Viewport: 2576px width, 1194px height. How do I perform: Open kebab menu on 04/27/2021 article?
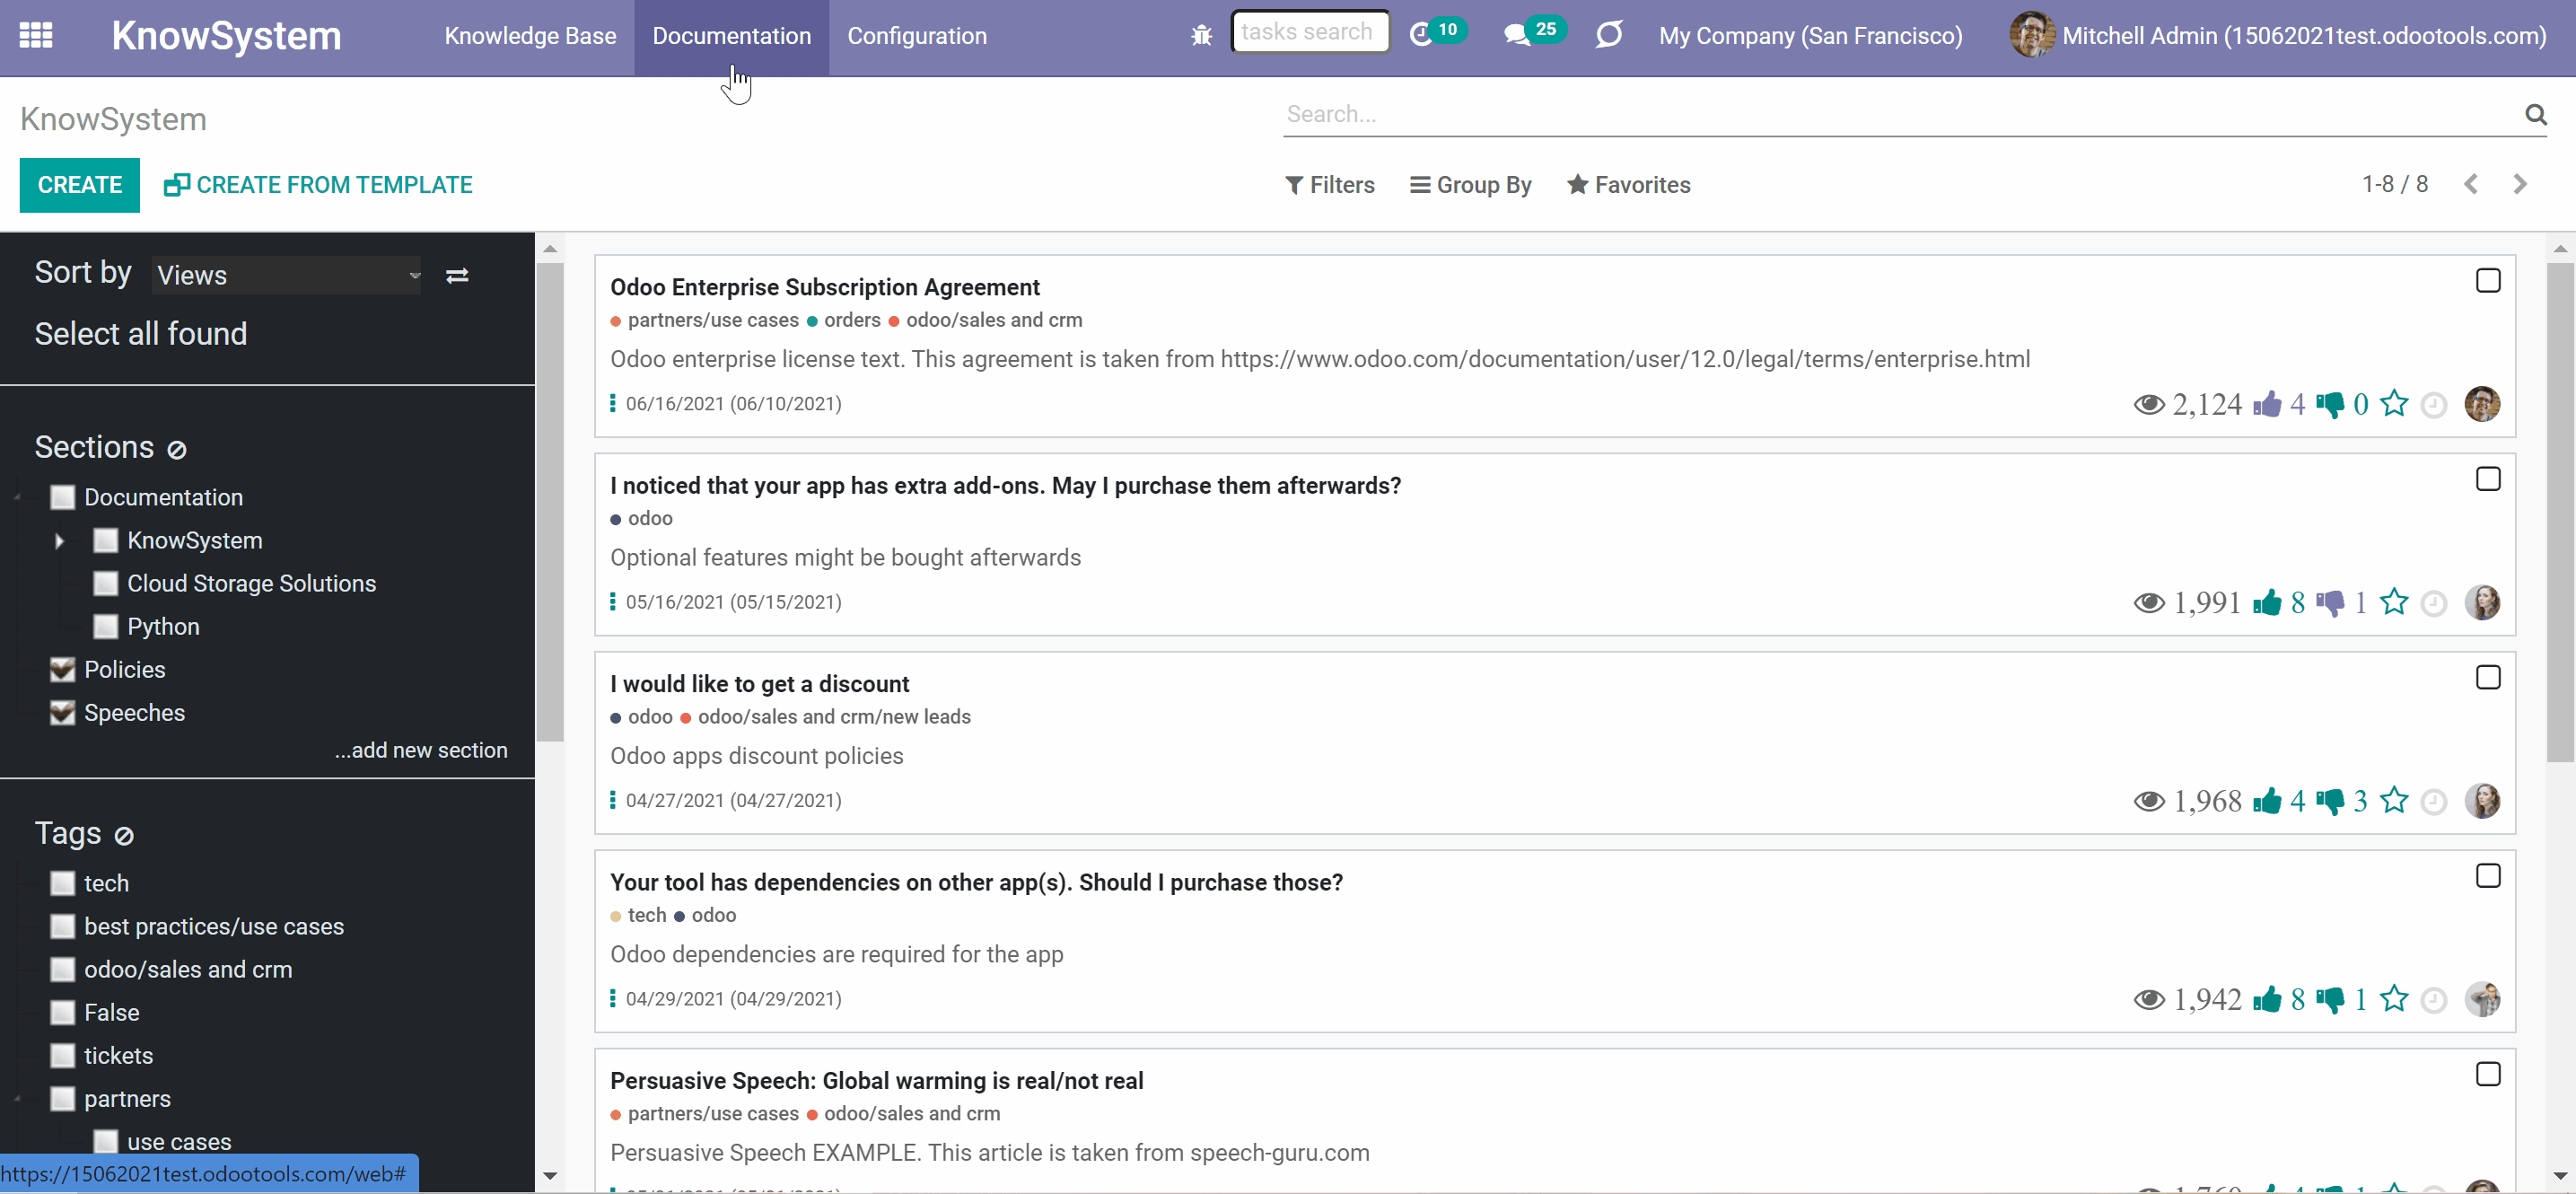pyautogui.click(x=612, y=800)
